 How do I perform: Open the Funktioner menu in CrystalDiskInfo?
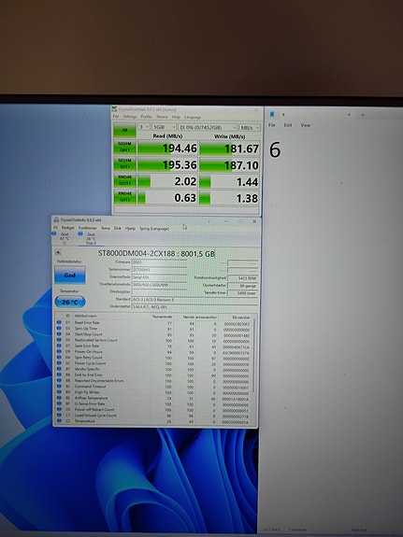click(x=88, y=228)
